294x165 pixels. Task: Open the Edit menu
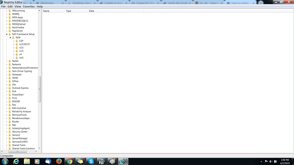click(10, 6)
